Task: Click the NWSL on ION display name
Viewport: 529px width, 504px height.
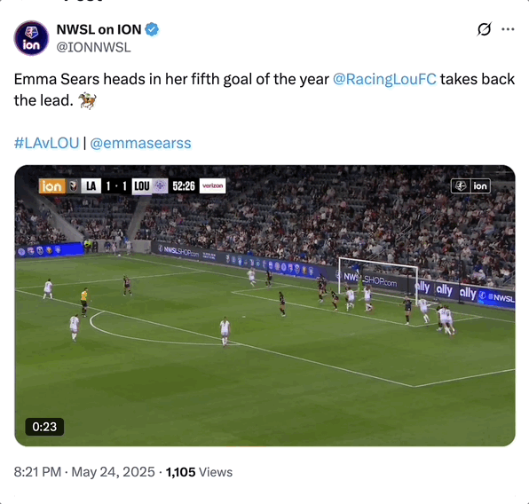Action: pyautogui.click(x=99, y=29)
